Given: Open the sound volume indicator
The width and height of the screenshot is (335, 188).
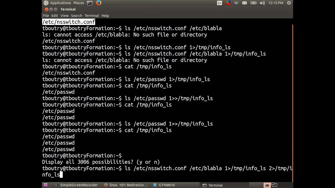Looking at the screenshot, I should click(x=262, y=3).
